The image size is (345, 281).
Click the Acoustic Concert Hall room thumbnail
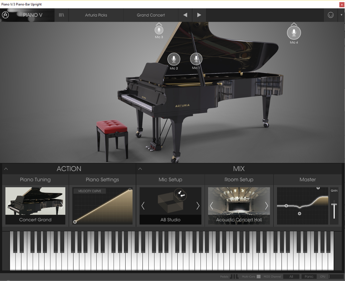239,206
